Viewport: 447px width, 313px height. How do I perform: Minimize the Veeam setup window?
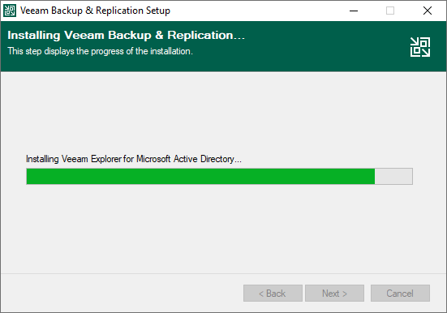point(354,11)
